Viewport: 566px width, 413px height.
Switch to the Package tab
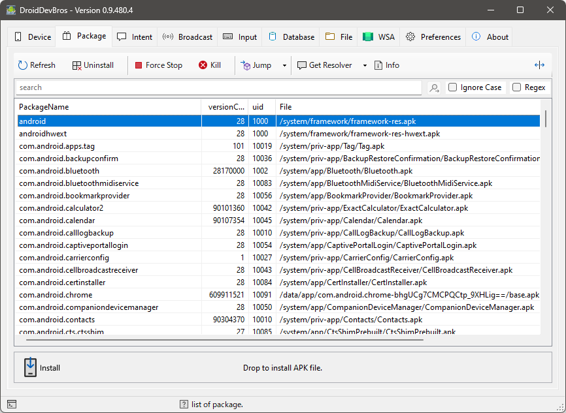[x=84, y=36]
